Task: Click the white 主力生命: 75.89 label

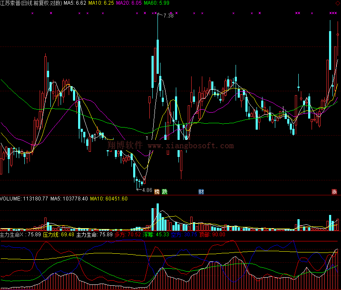Action: 94,235
